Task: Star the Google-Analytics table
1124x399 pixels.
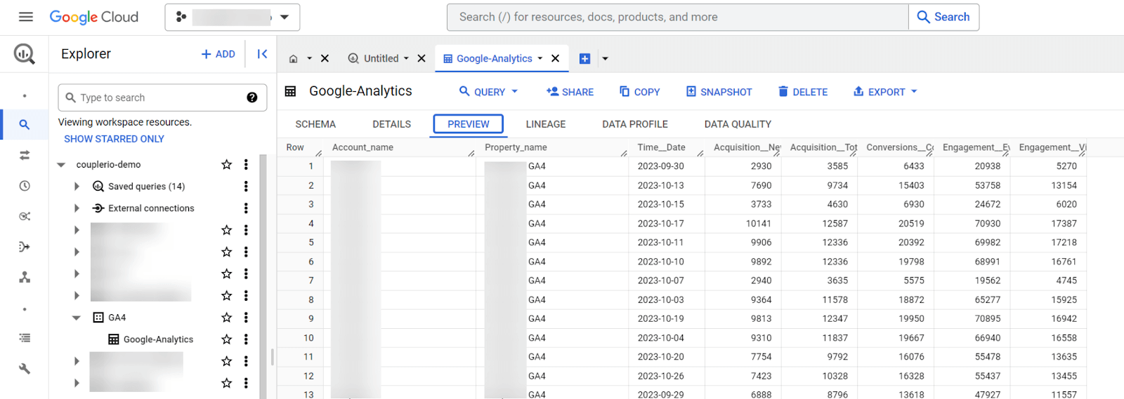Action: (x=226, y=339)
